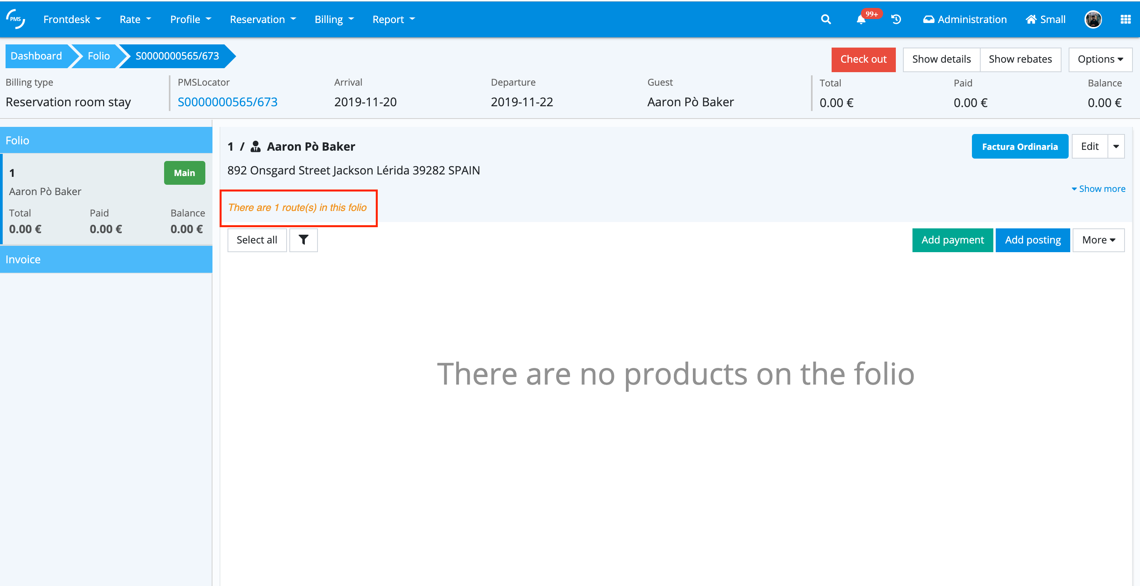The image size is (1140, 586).
Task: Open the arrow next to Edit
Action: coord(1116,147)
